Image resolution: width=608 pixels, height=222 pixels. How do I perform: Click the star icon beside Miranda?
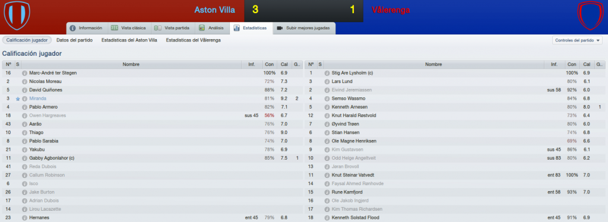[x=18, y=99]
